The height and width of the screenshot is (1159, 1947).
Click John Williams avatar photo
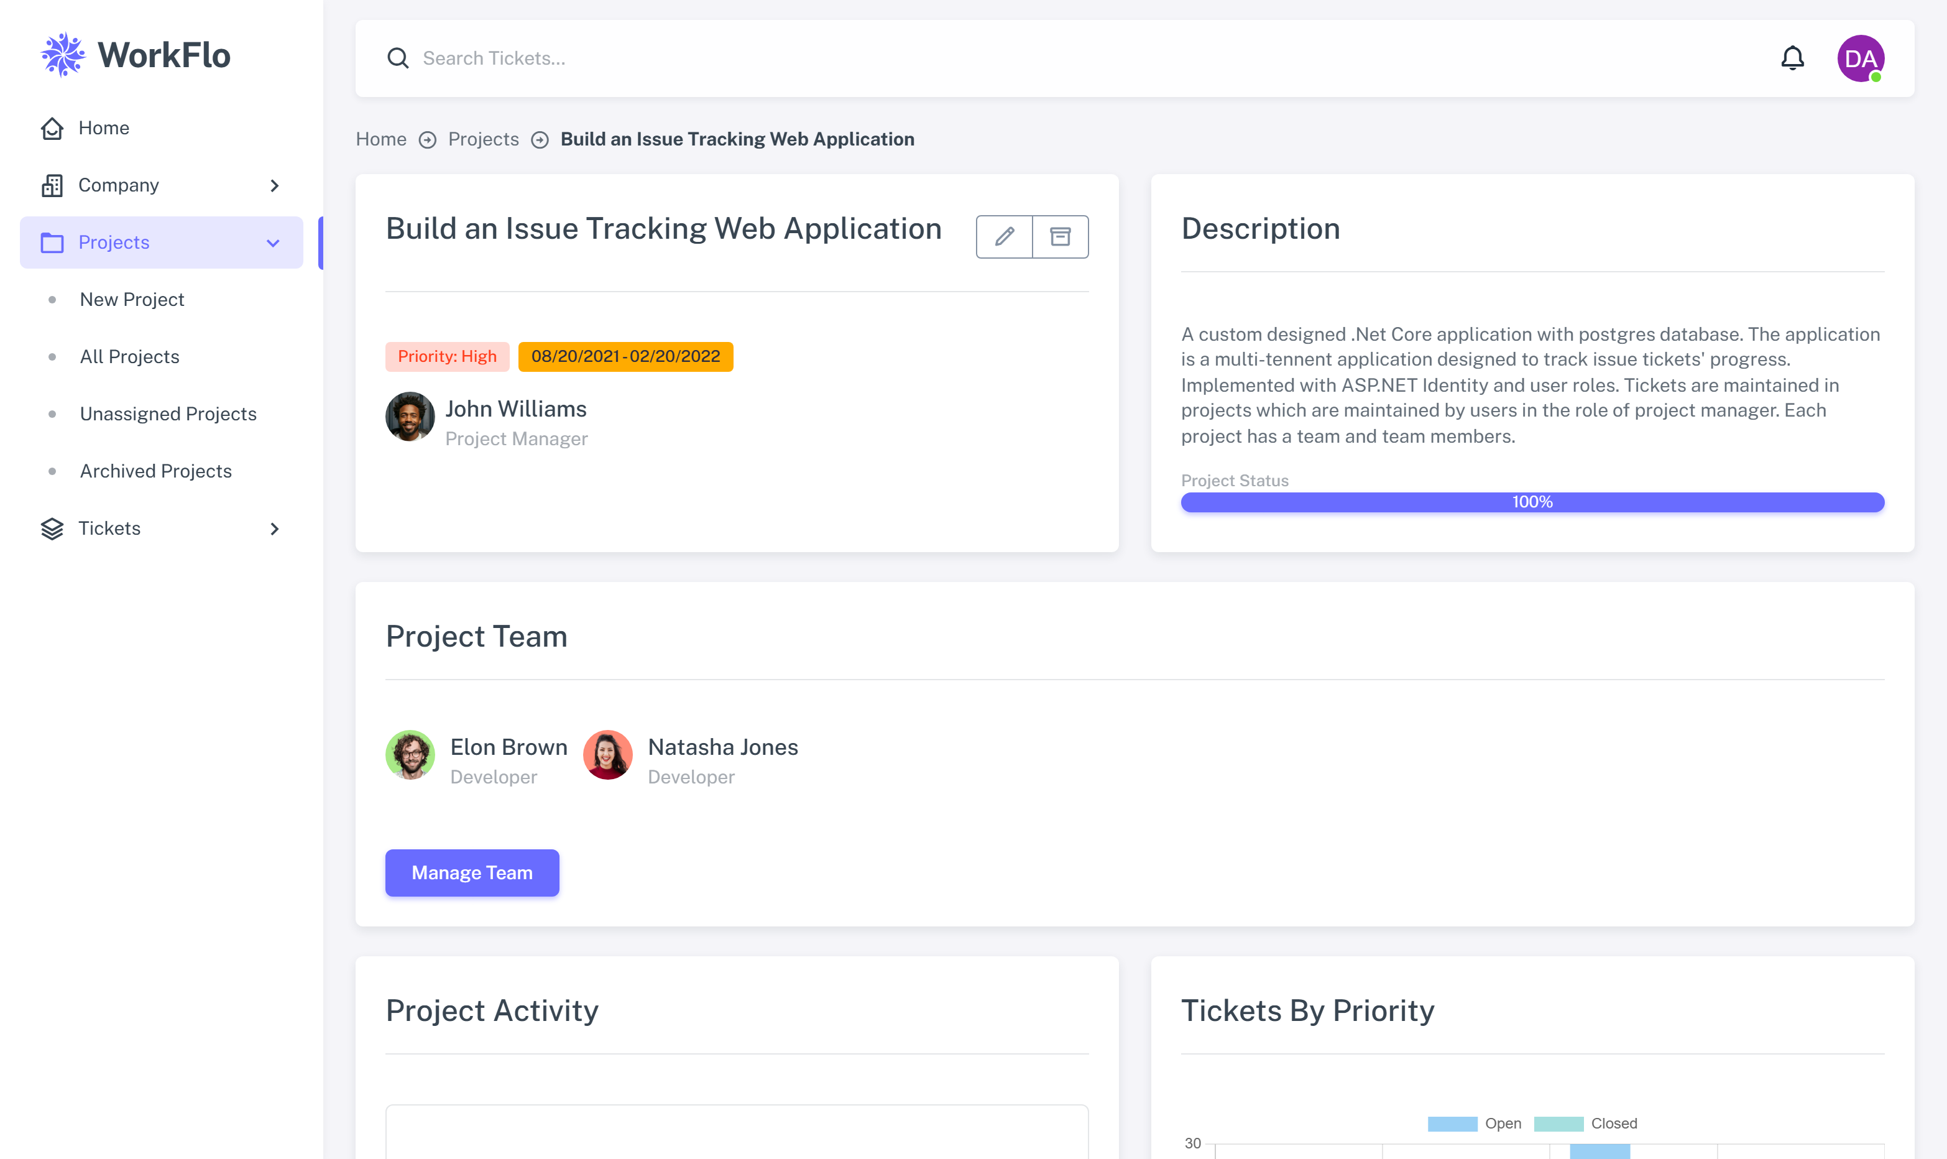[x=410, y=416]
